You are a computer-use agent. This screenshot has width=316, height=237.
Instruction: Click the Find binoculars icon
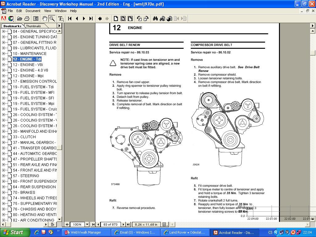point(155,19)
